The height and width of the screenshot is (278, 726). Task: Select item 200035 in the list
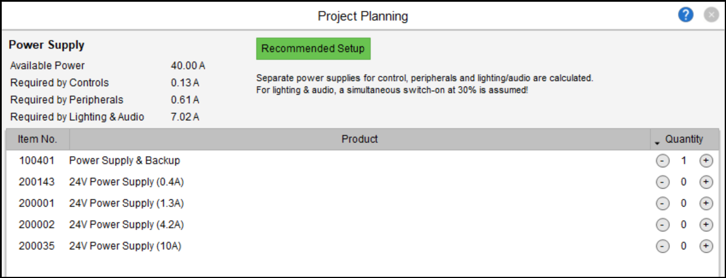click(x=36, y=246)
